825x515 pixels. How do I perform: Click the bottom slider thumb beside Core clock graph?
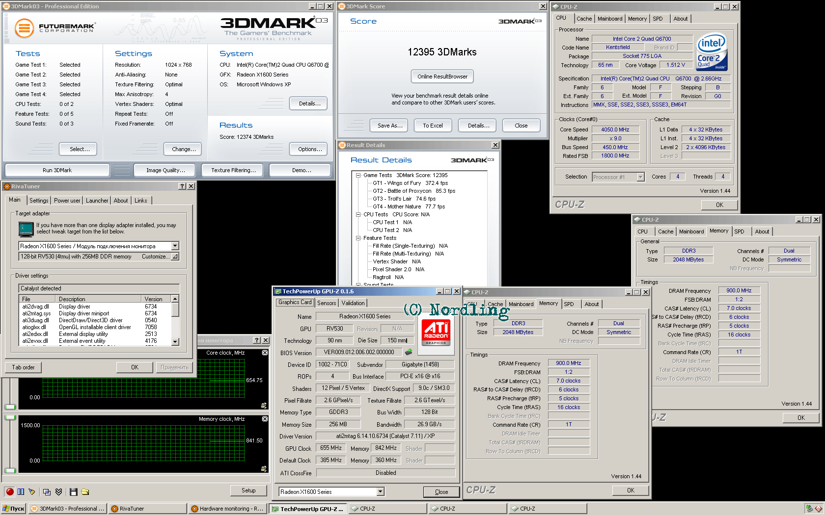10,407
